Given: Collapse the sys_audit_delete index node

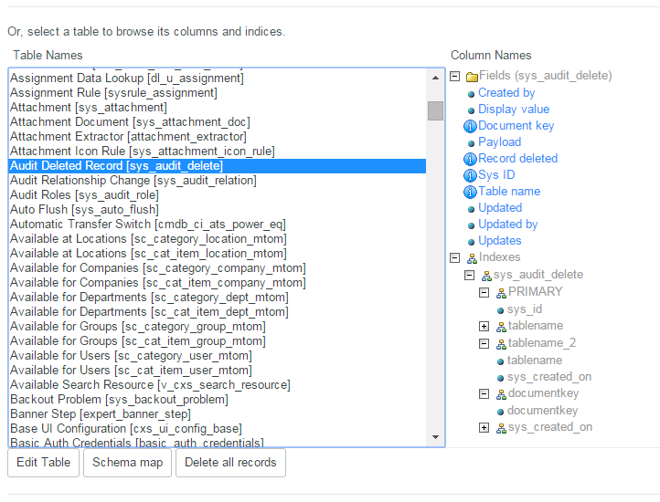Looking at the screenshot, I should pos(469,276).
